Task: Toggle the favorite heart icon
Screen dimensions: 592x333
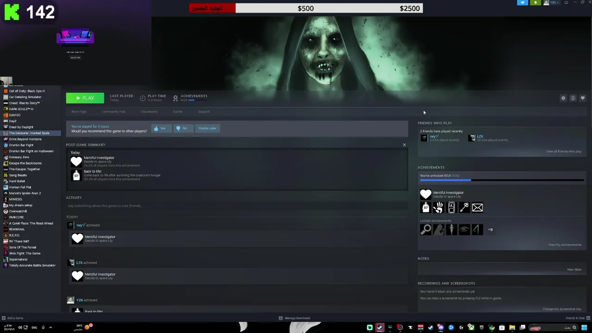Action: 583,98
